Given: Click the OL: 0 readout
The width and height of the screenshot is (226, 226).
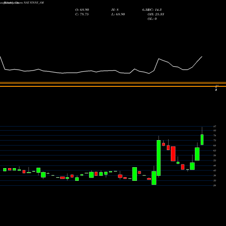Looking at the screenshot, I should pos(152,19).
